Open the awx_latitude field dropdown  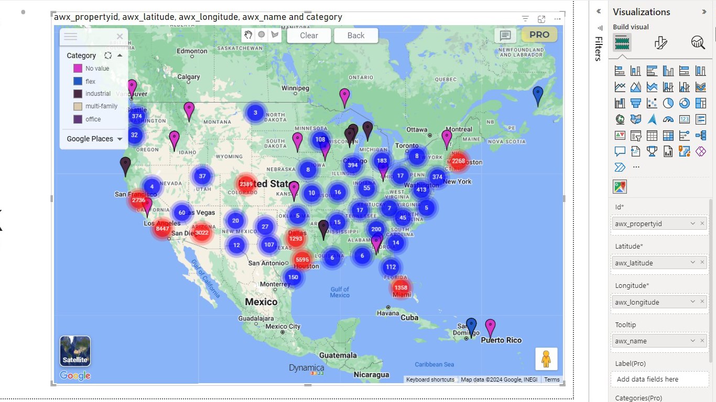tap(693, 263)
